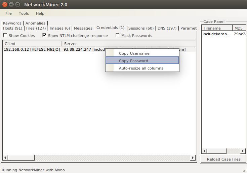The height and width of the screenshot is (173, 247).
Task: Click left arrow of Case Panel scrollbar
Action: coord(204,151)
